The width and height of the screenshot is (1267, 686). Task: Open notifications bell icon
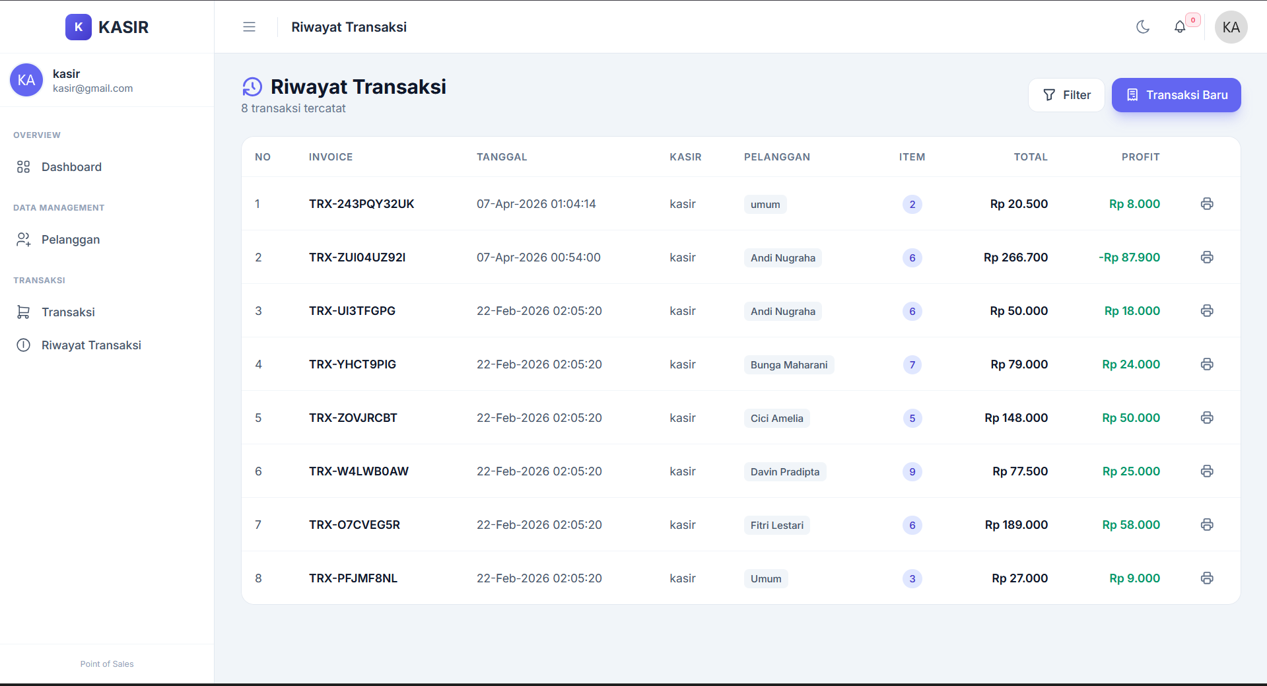click(1180, 27)
